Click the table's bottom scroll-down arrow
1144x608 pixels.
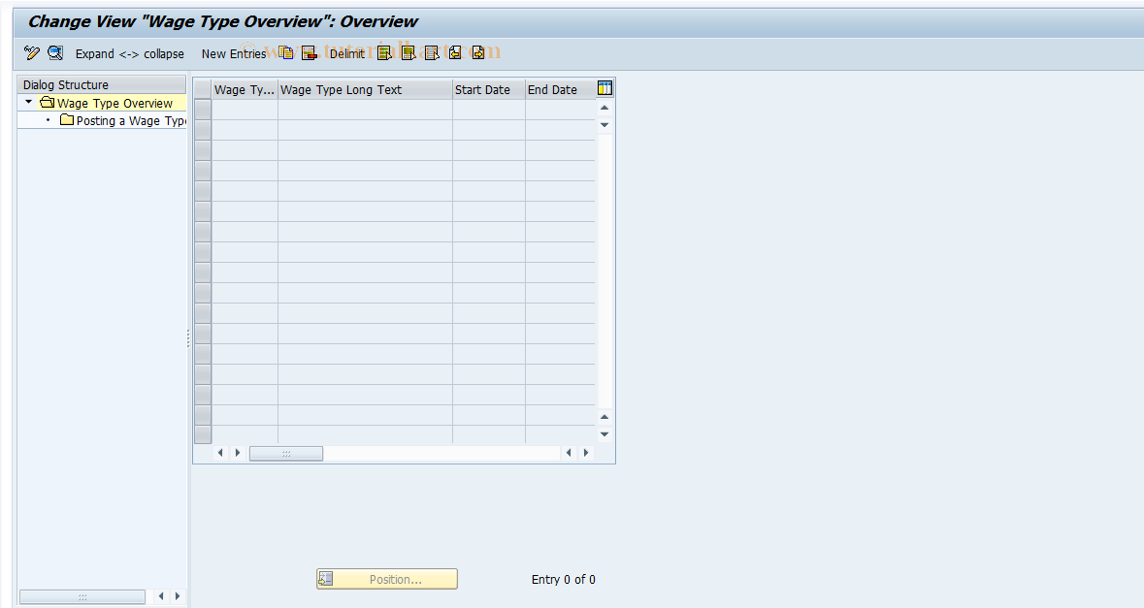[x=605, y=434]
